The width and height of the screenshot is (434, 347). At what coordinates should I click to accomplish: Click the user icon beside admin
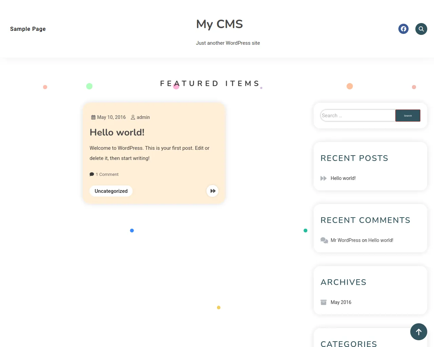(133, 117)
